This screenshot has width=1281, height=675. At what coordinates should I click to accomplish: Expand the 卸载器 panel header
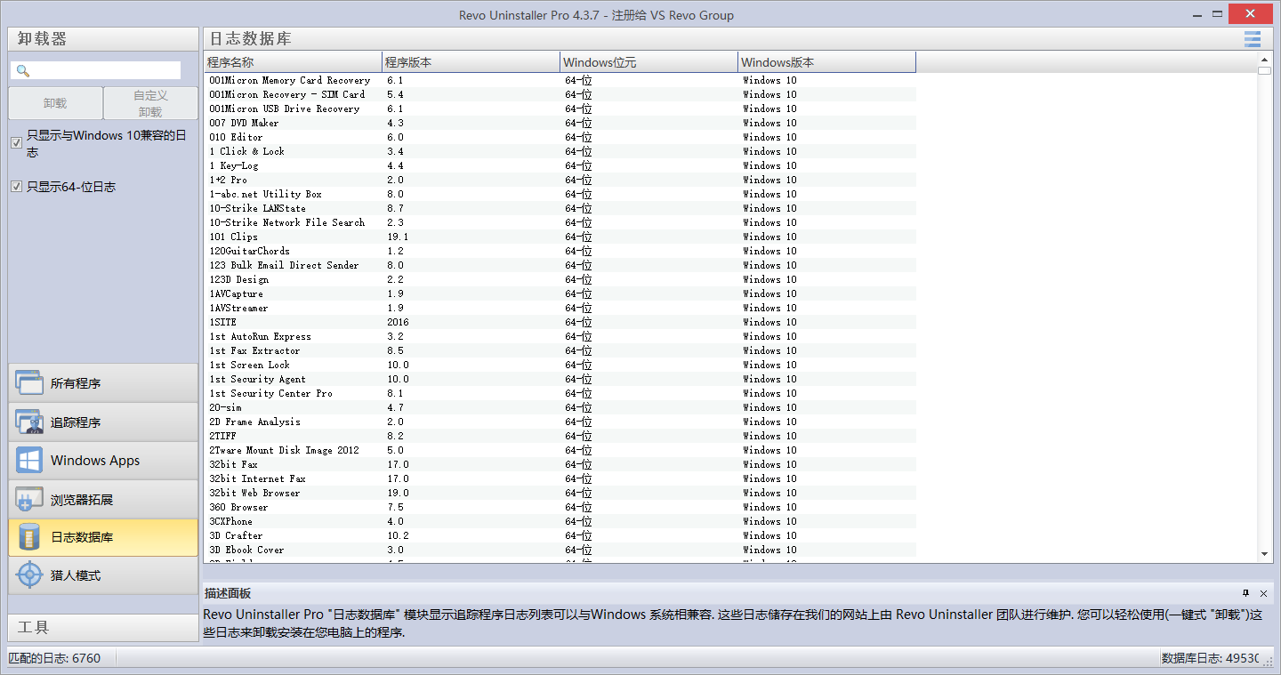[103, 39]
